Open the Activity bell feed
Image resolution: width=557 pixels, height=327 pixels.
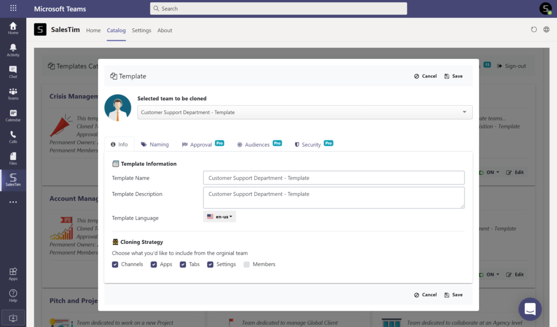(x=13, y=50)
